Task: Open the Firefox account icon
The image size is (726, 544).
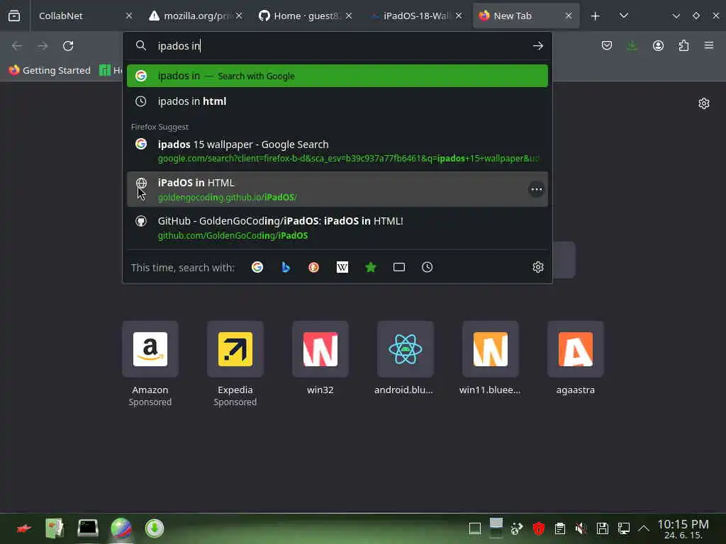Action: point(658,45)
